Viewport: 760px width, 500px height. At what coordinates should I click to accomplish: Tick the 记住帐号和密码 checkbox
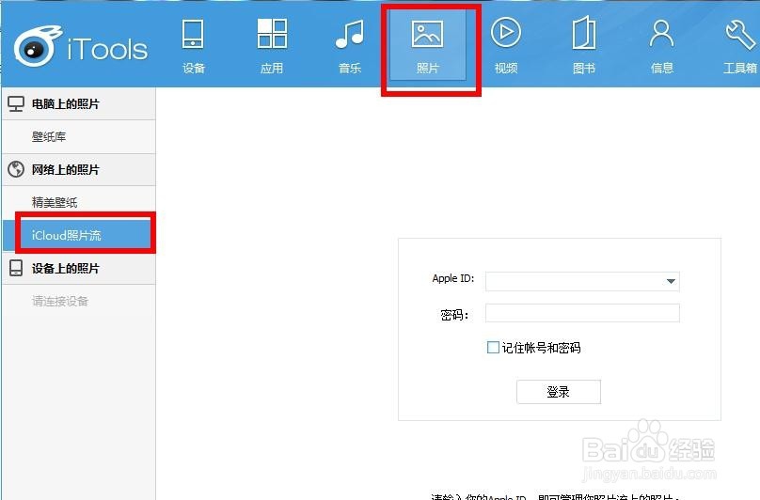(x=493, y=348)
